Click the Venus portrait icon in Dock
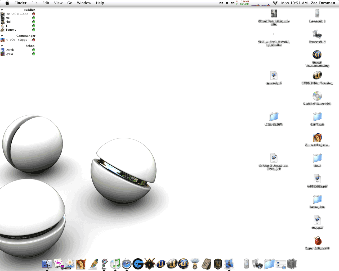The height and width of the screenshot is (271, 339). tap(81, 264)
